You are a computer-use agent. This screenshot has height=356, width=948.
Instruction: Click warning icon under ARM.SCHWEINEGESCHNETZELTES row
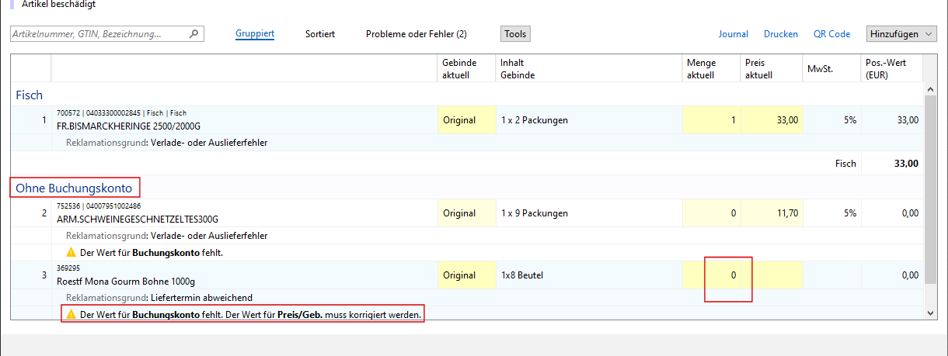click(x=71, y=252)
